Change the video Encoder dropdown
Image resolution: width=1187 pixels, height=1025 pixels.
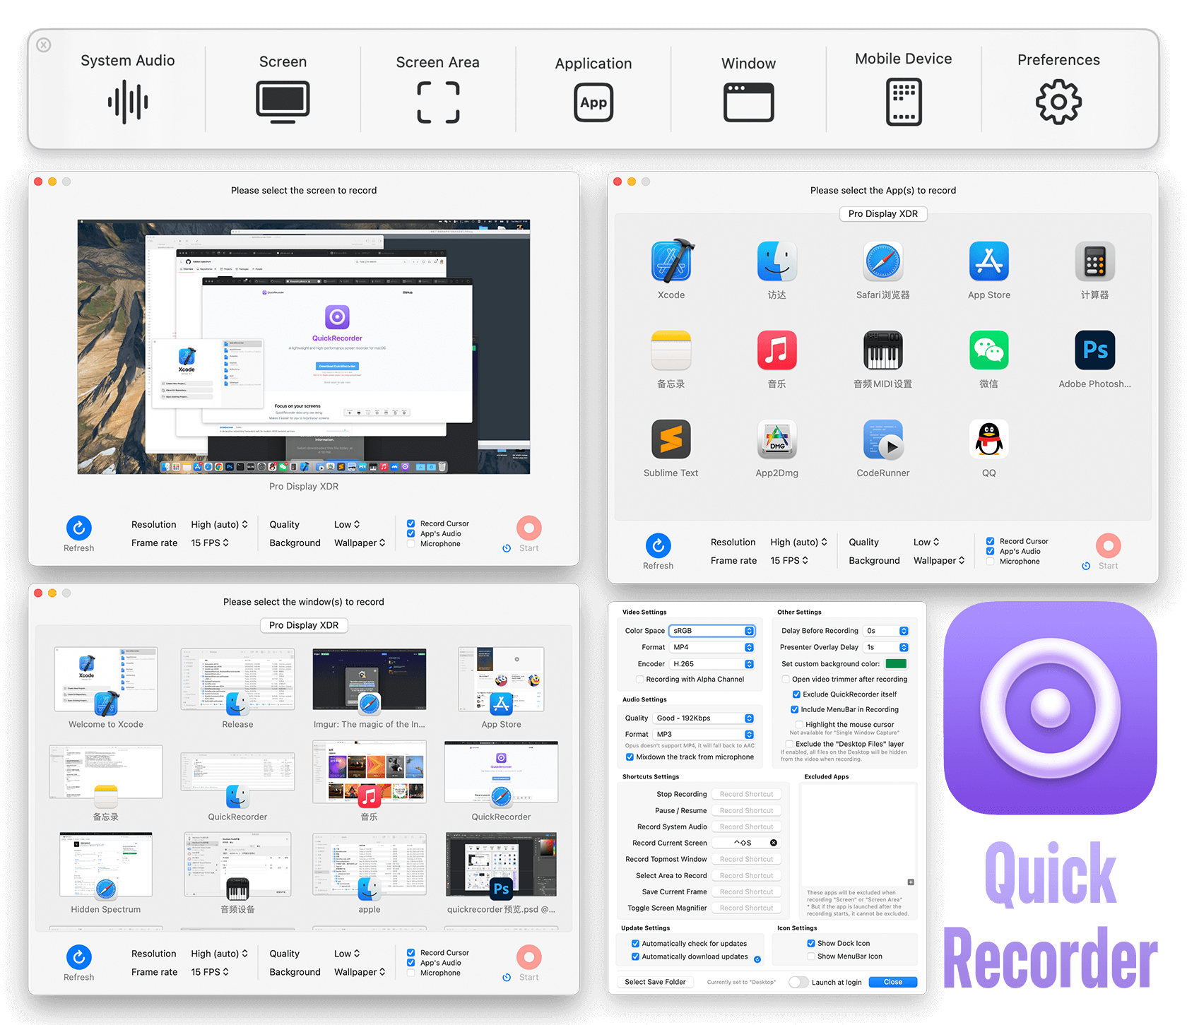click(x=711, y=663)
